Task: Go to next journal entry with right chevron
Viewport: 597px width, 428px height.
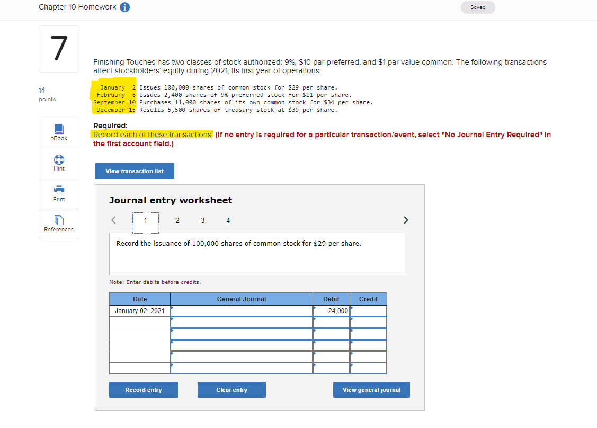Action: 406,220
